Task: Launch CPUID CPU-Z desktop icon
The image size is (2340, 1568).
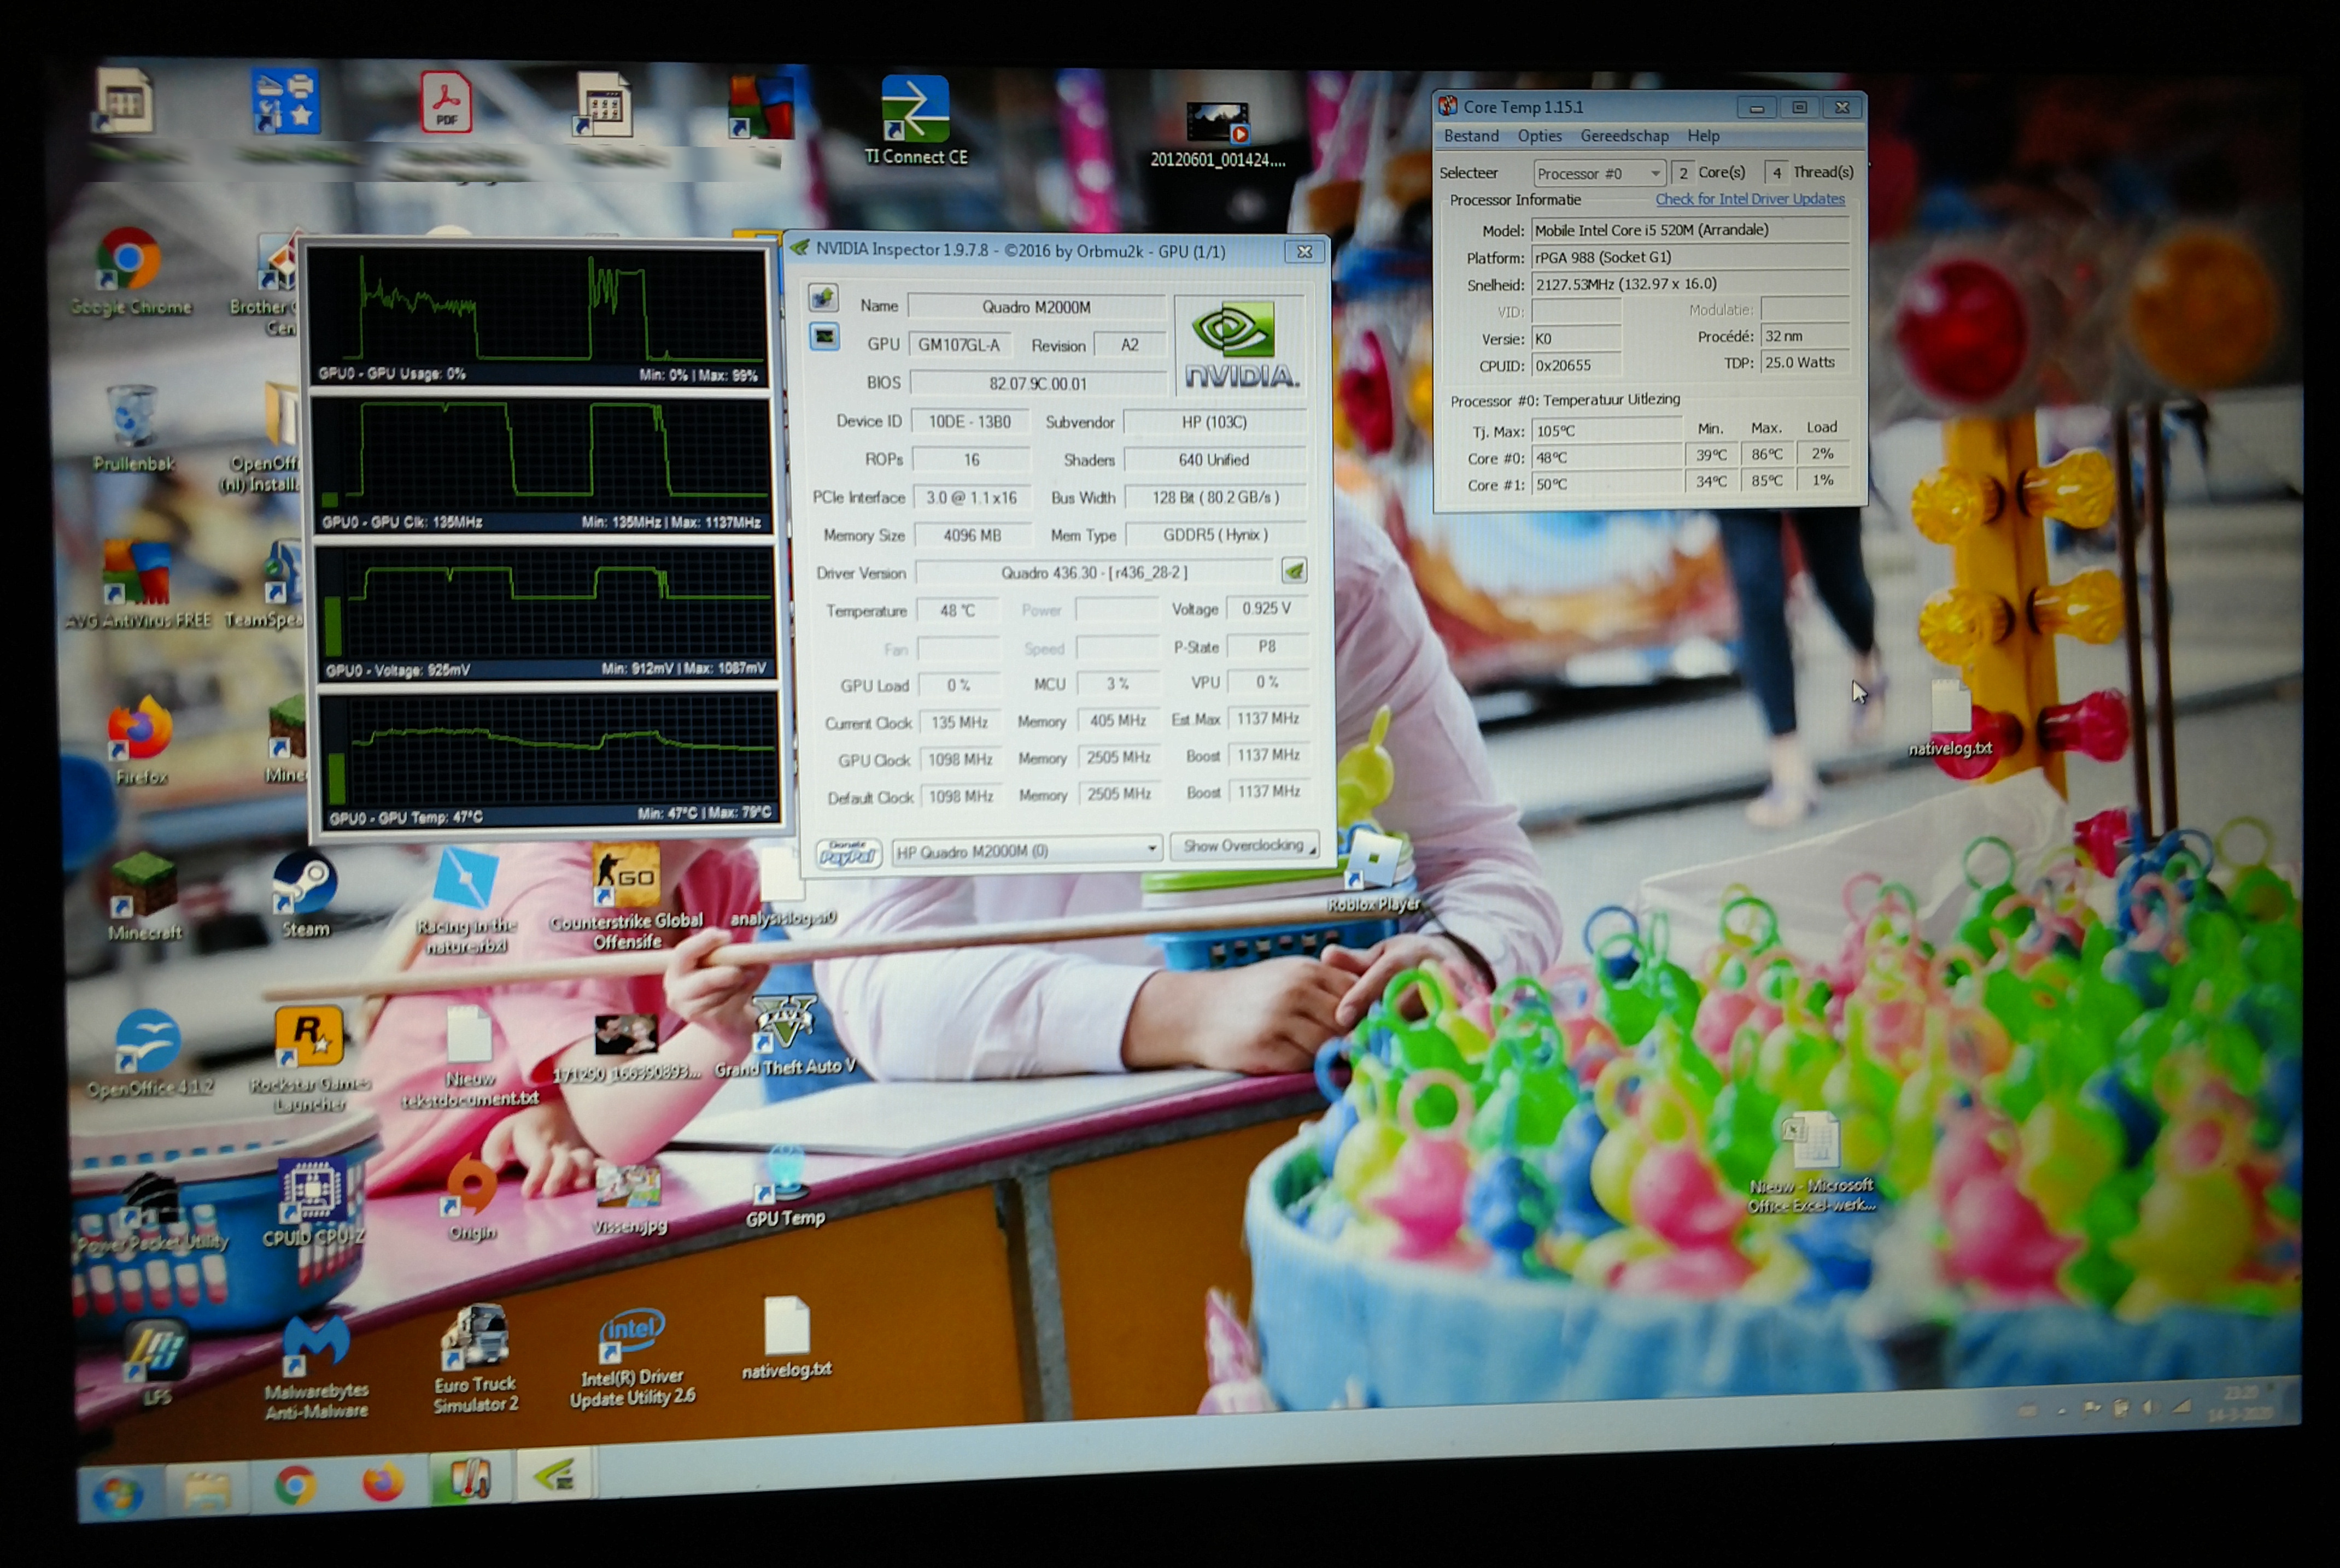Action: [313, 1203]
